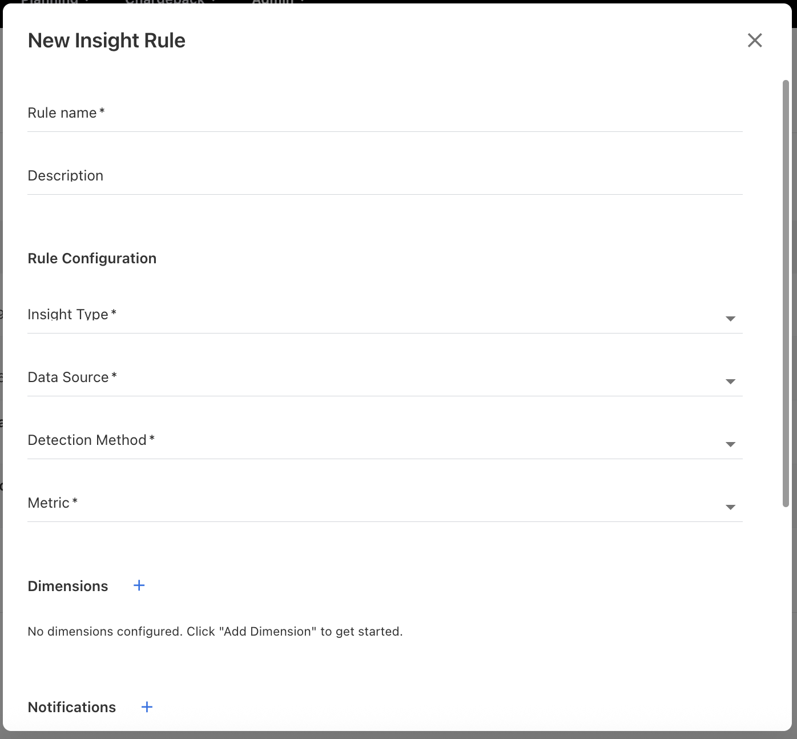
Task: Add a notification using the plus icon
Action: click(x=147, y=707)
